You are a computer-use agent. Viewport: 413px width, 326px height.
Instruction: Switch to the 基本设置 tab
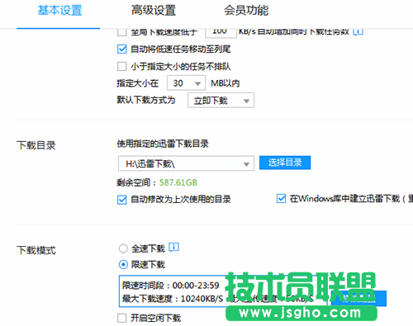tap(59, 11)
